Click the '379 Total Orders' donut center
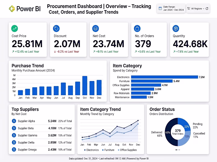The width and height of the screenshot is (217, 162). coord(178,132)
